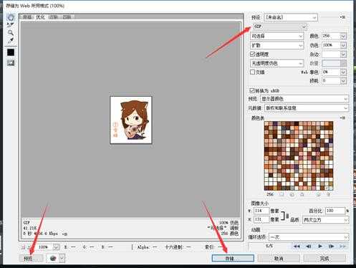Open the browser selection dropdown arrow
Image resolution: width=356 pixels, height=268 pixels.
click(x=62, y=258)
